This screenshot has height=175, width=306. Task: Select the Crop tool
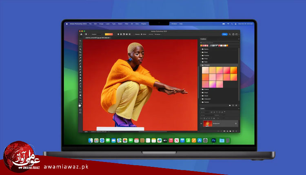coord(80,52)
